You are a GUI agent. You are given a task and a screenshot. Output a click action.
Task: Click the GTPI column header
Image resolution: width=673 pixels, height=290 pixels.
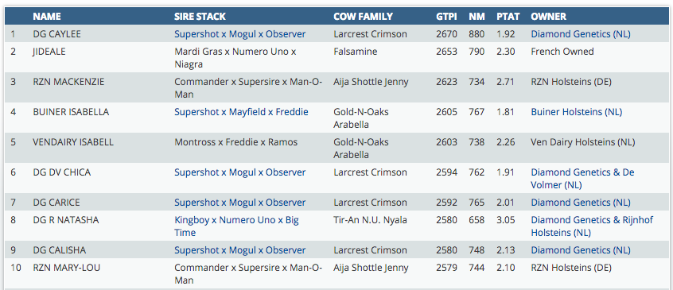pyautogui.click(x=446, y=17)
